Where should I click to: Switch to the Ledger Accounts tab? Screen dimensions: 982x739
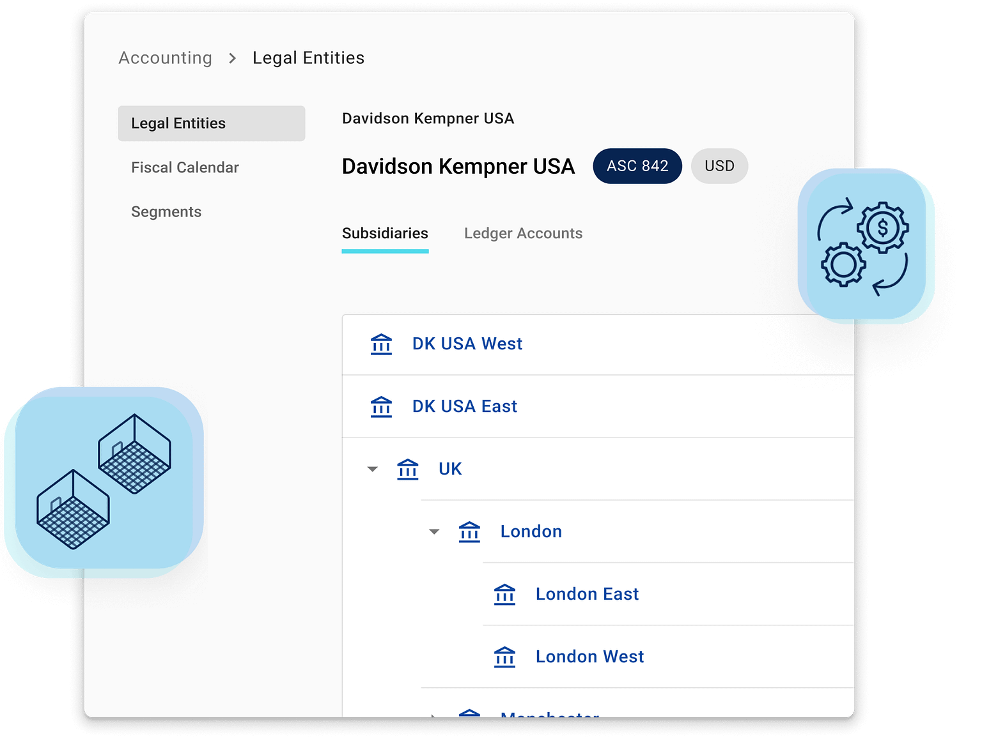coord(523,233)
